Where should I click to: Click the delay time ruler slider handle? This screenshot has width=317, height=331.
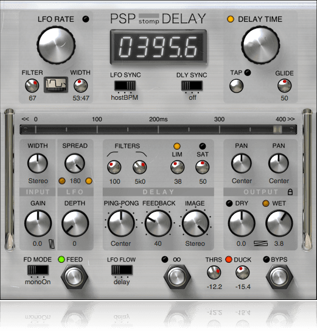tap(277, 130)
